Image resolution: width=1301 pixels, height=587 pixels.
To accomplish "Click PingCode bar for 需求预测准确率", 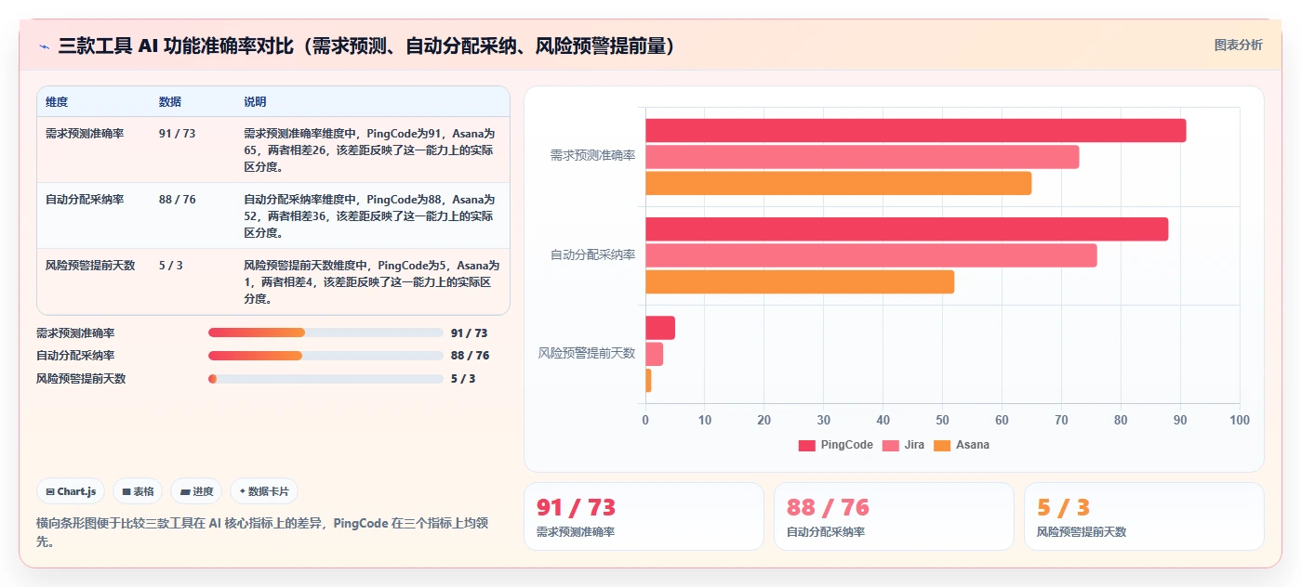I will click(916, 131).
